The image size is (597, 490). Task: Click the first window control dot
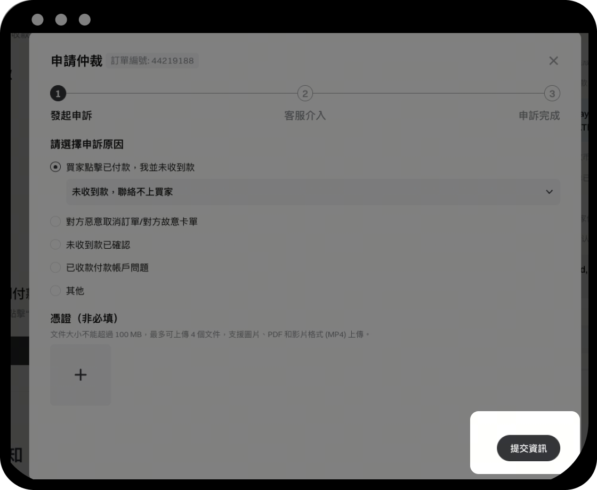[38, 19]
